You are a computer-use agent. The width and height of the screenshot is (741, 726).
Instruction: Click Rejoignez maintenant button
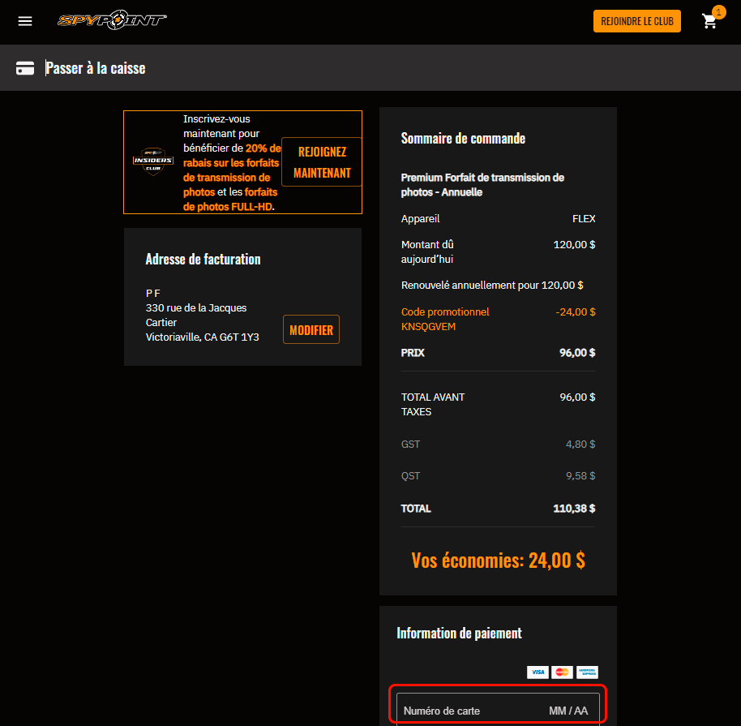(322, 161)
